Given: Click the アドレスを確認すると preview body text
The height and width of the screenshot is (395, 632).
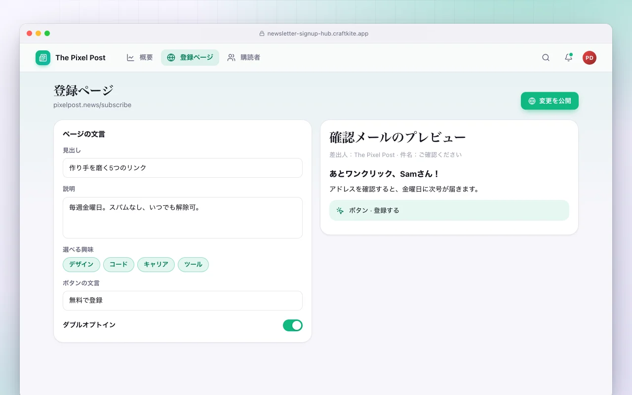Looking at the screenshot, I should [404, 189].
